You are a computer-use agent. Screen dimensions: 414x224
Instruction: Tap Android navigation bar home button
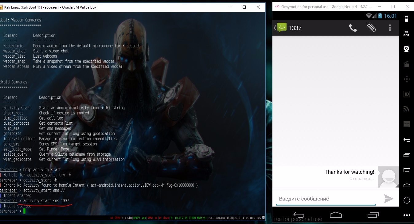coord(336,214)
